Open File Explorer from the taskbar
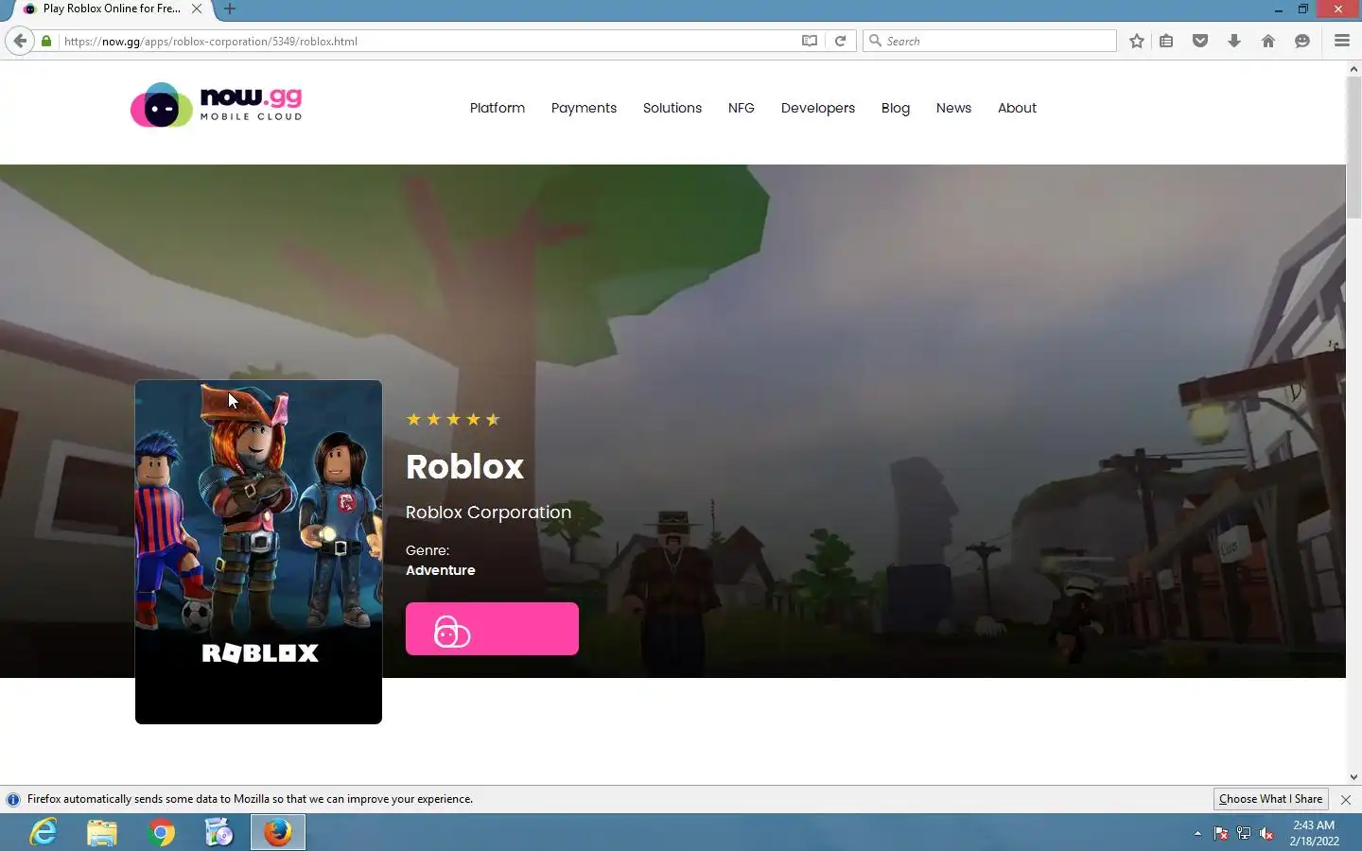Image resolution: width=1362 pixels, height=851 pixels. [x=102, y=832]
